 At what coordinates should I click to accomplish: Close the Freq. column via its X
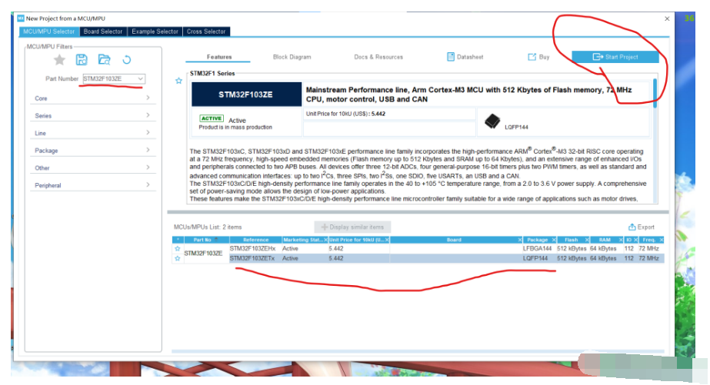662,240
